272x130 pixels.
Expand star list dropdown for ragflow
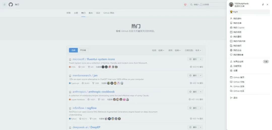200,108
